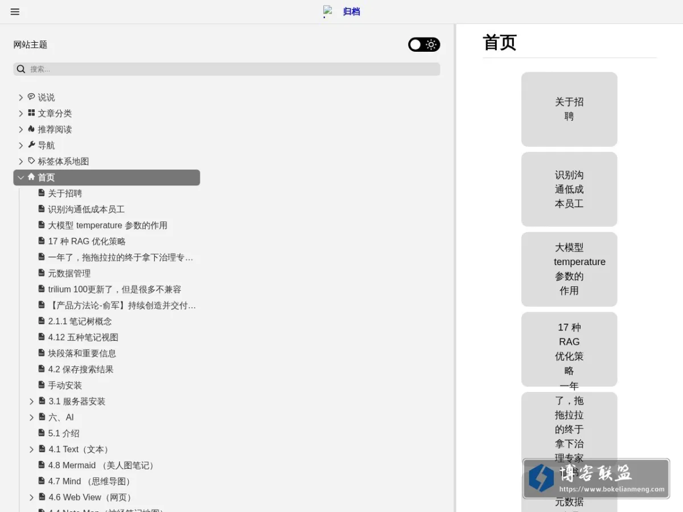
Task: Focus the 搜索 search field
Action: pyautogui.click(x=227, y=69)
